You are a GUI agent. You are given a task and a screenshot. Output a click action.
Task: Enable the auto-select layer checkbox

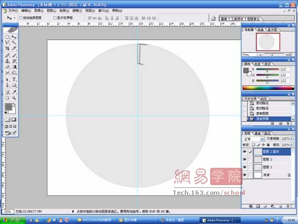[21, 18]
